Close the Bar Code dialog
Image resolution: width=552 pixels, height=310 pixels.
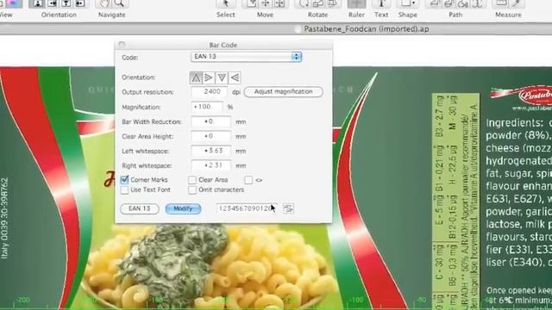point(122,45)
